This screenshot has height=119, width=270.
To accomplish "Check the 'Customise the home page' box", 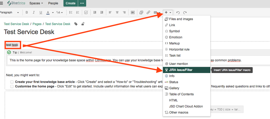I will [x=12, y=86].
